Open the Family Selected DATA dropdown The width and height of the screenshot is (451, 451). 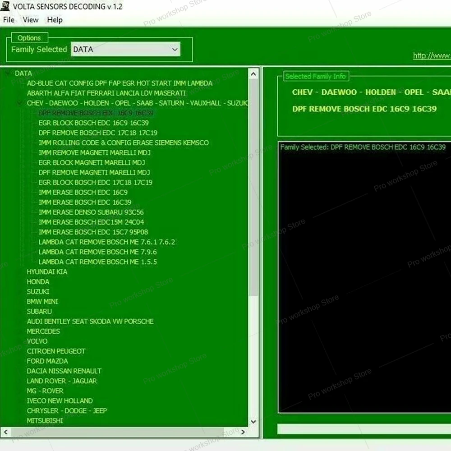click(x=125, y=50)
